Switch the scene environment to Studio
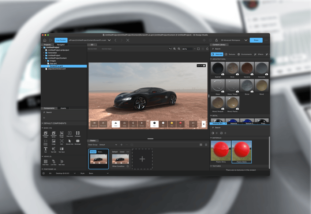 [133, 124]
